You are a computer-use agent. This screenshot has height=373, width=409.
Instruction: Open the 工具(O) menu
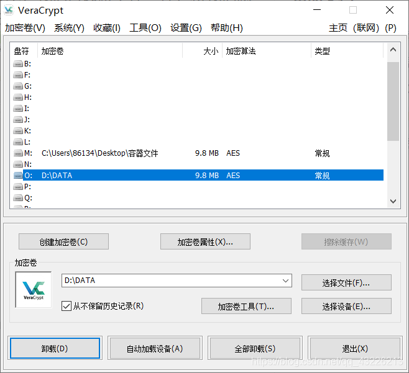coord(145,27)
